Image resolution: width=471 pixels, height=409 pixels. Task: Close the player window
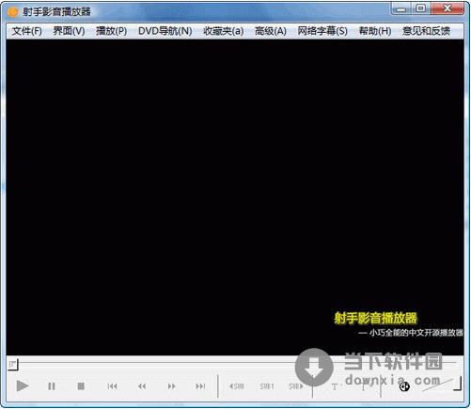click(447, 8)
